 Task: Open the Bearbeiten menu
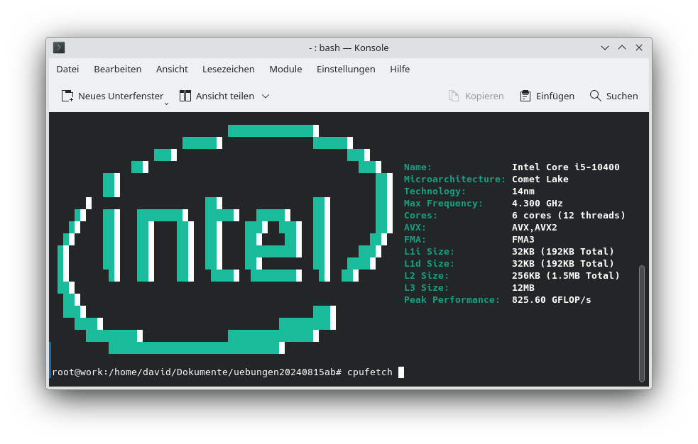[117, 69]
